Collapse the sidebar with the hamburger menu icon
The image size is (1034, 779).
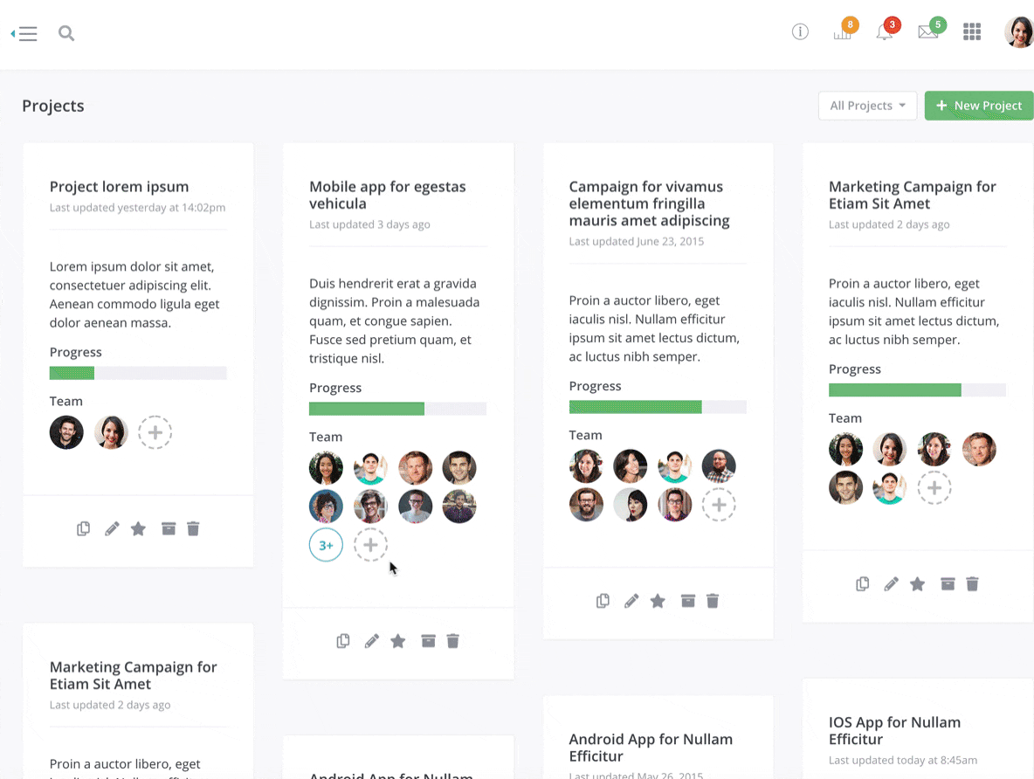[x=25, y=34]
